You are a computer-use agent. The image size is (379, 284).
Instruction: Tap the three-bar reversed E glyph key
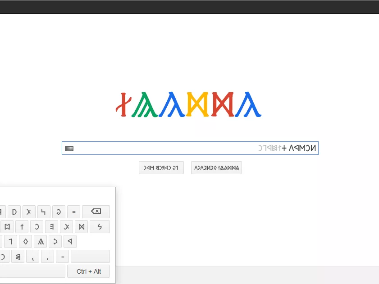tap(51, 226)
